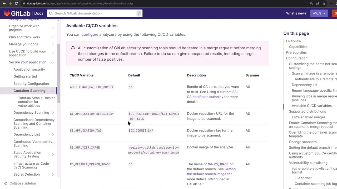The width and height of the screenshot is (337, 189).
Task: Click the slash shortcut badge in search
Action: 139,13
